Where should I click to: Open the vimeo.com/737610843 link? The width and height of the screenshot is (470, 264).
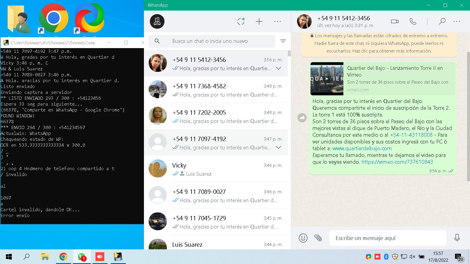[x=397, y=162]
